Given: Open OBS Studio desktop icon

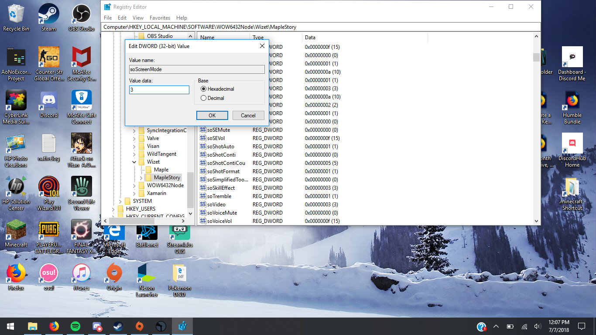Looking at the screenshot, I should (x=81, y=17).
